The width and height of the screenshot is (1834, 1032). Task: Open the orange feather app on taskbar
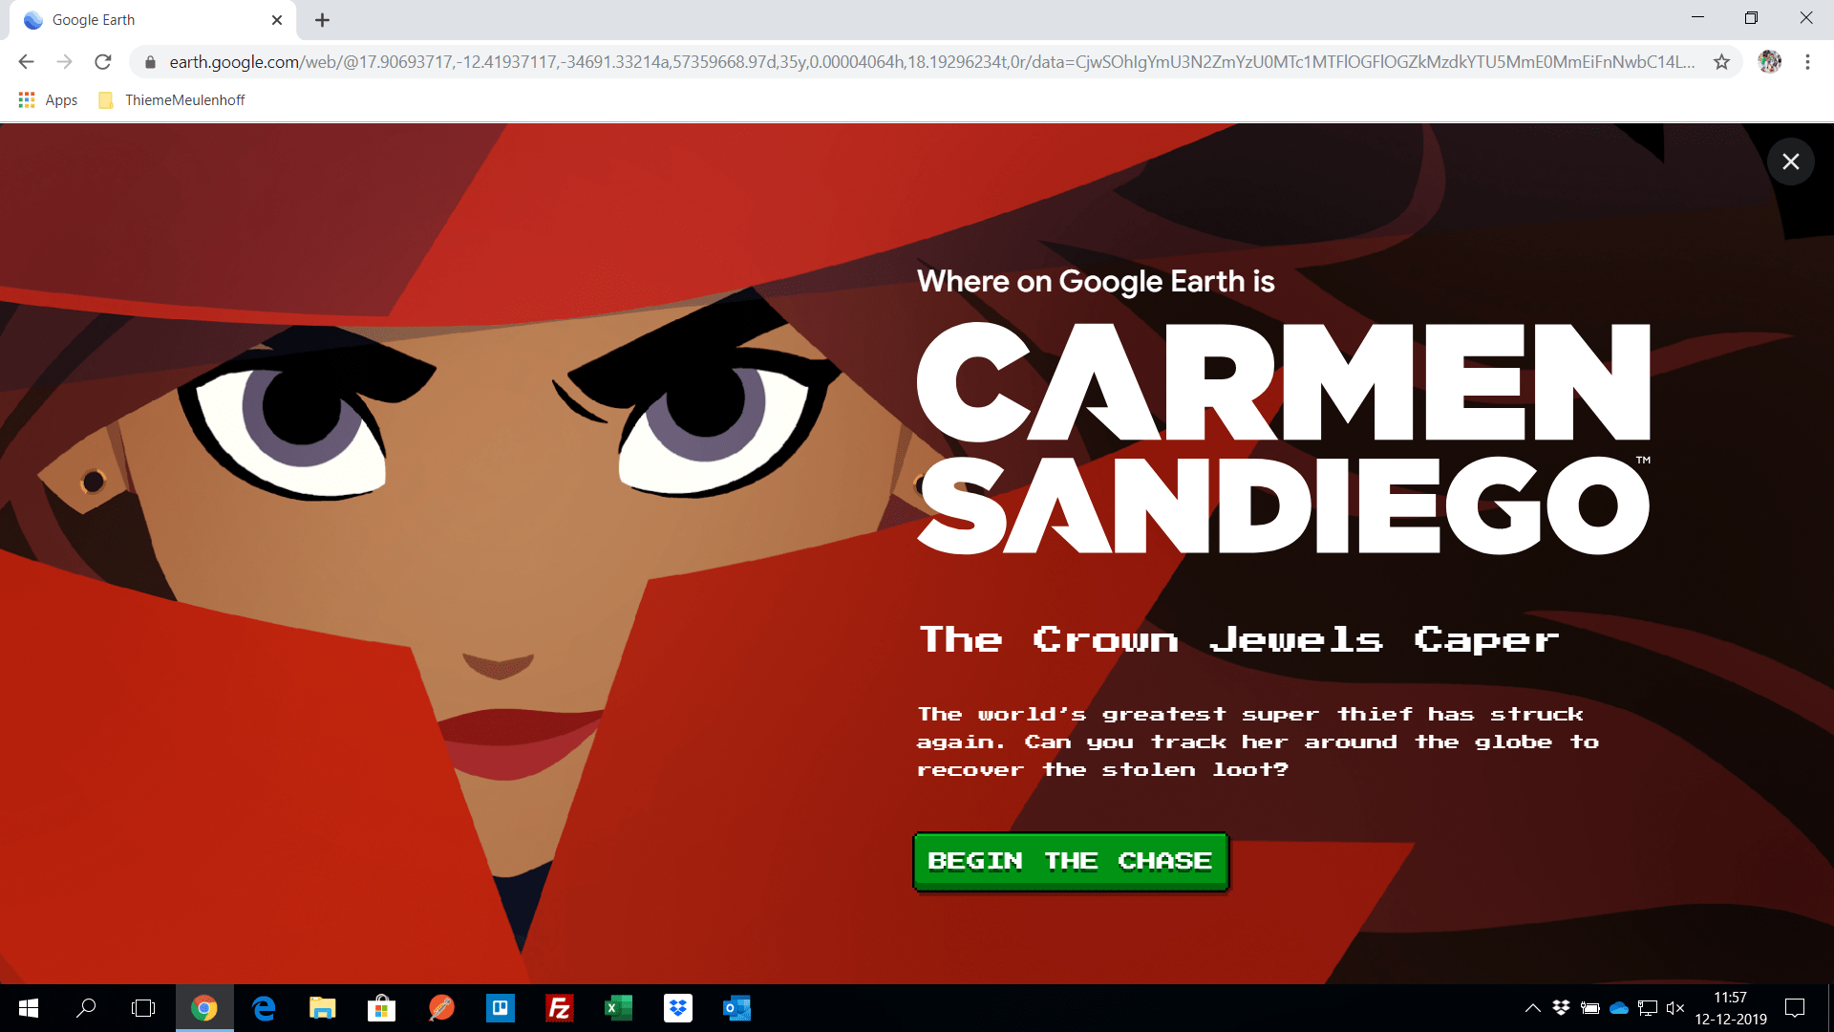click(441, 1008)
